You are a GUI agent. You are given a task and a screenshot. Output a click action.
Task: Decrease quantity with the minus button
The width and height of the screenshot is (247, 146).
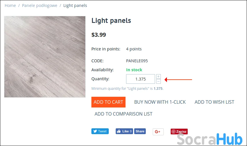(x=158, y=81)
